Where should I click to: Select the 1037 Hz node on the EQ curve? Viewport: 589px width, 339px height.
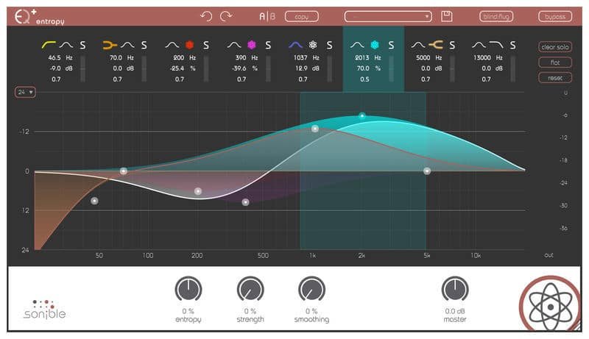click(x=315, y=129)
